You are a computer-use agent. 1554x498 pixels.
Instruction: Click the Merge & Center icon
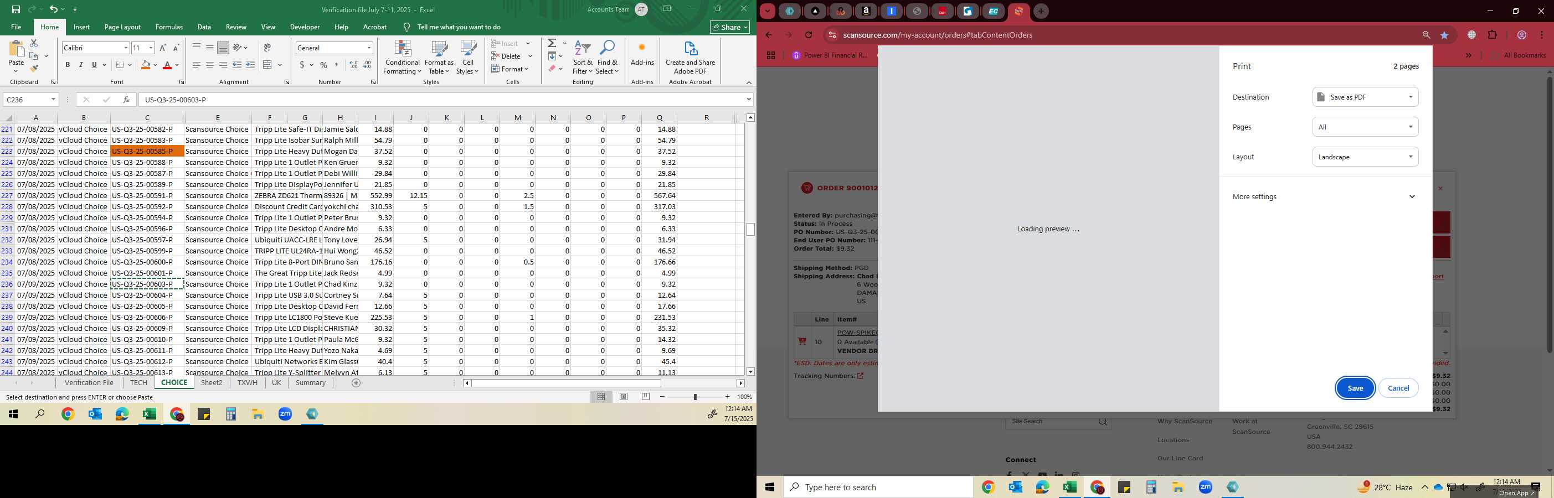(268, 65)
